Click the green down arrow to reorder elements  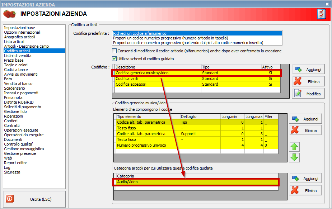coord(294,157)
